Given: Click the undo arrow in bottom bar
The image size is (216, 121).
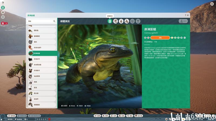Looking at the screenshot, I should [156, 119].
